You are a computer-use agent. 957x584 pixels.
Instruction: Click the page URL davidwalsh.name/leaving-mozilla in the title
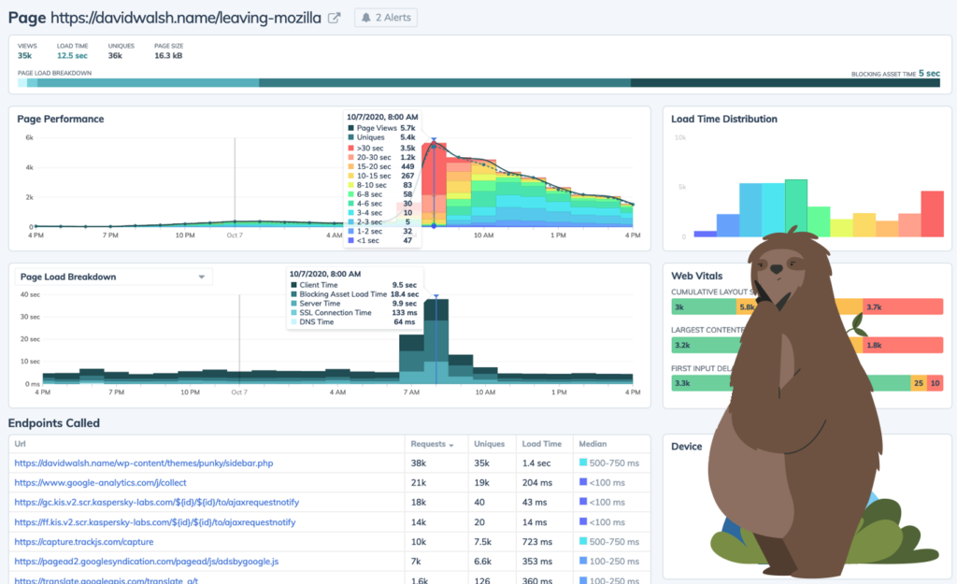186,18
